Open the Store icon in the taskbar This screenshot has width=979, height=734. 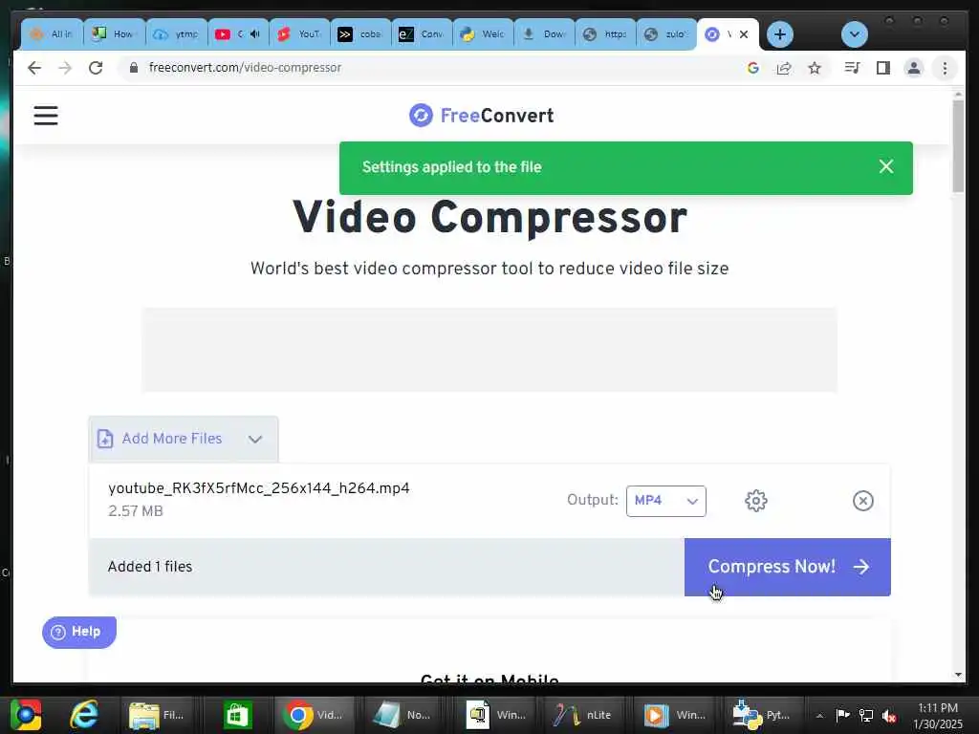point(237,715)
